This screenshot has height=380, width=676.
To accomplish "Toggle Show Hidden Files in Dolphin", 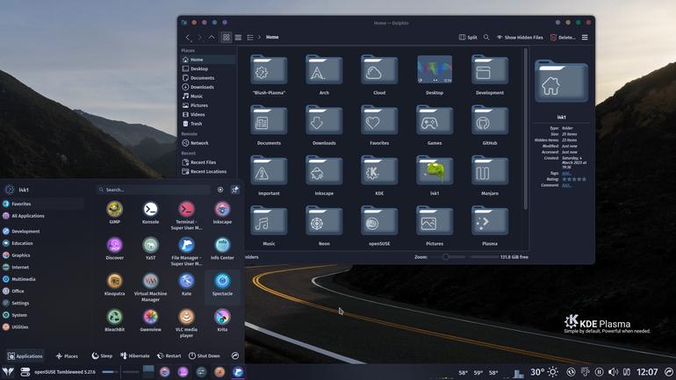I will [520, 38].
